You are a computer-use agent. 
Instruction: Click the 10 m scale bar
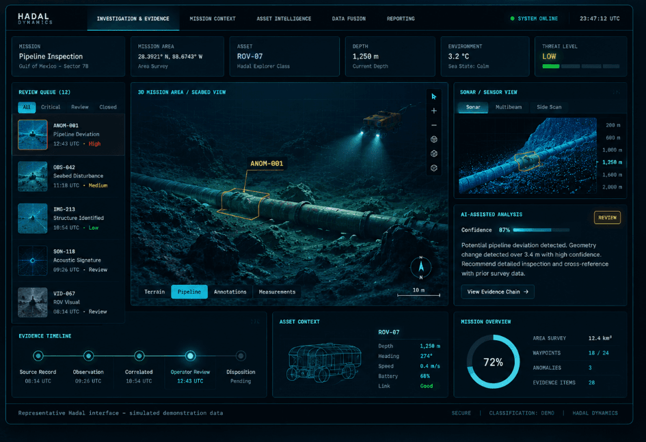(x=418, y=292)
